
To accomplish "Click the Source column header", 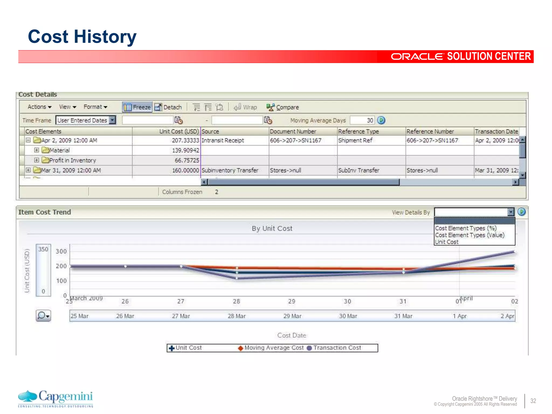I will [235, 131].
